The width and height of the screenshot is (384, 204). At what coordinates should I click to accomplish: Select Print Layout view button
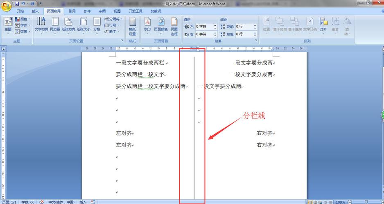(x=310, y=202)
